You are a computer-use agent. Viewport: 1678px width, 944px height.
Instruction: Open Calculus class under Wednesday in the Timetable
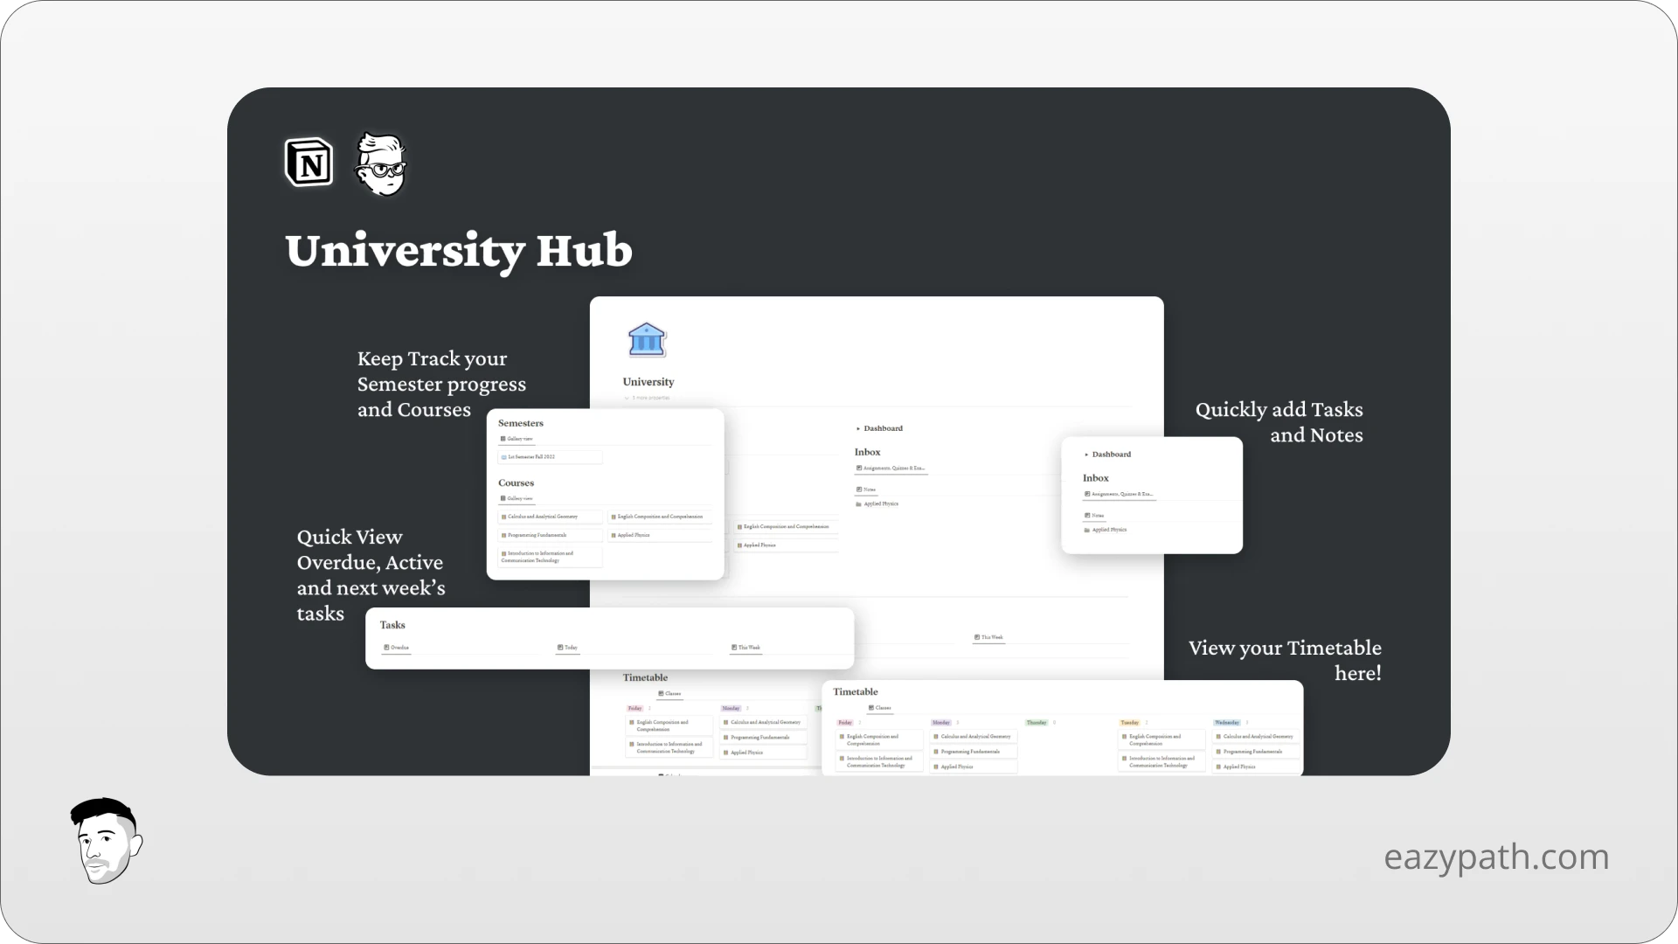tap(1256, 737)
